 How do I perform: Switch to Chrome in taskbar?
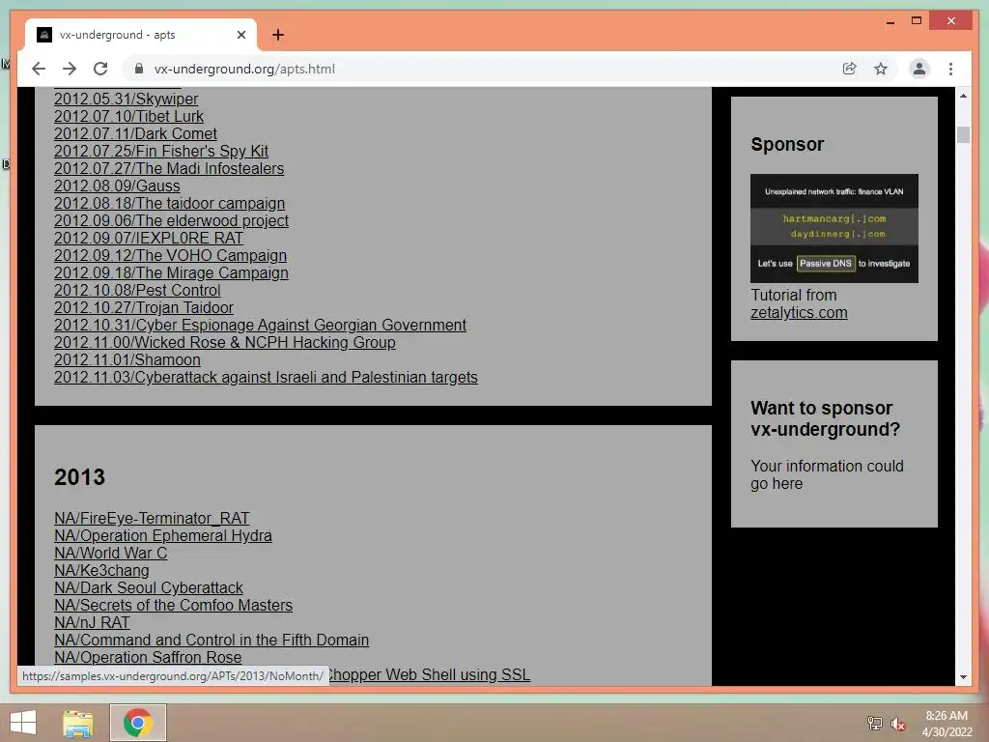click(137, 723)
